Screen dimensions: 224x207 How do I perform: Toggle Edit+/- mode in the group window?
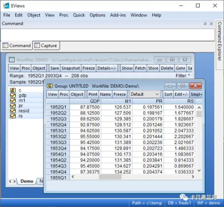tap(181, 94)
